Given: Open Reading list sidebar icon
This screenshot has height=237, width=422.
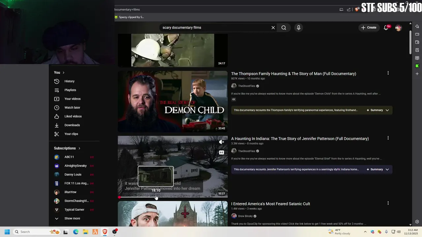Looking at the screenshot, I should coord(417,58).
